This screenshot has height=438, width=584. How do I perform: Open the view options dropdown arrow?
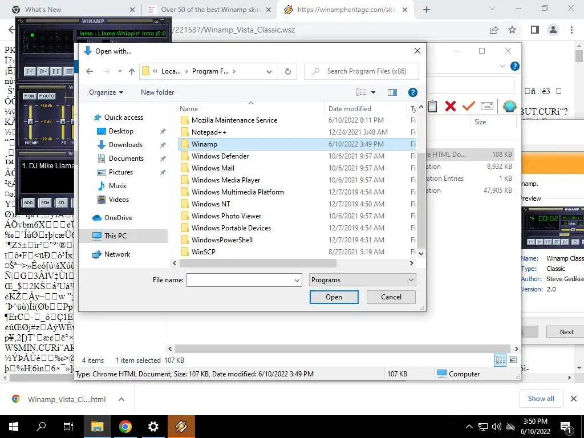tap(373, 92)
